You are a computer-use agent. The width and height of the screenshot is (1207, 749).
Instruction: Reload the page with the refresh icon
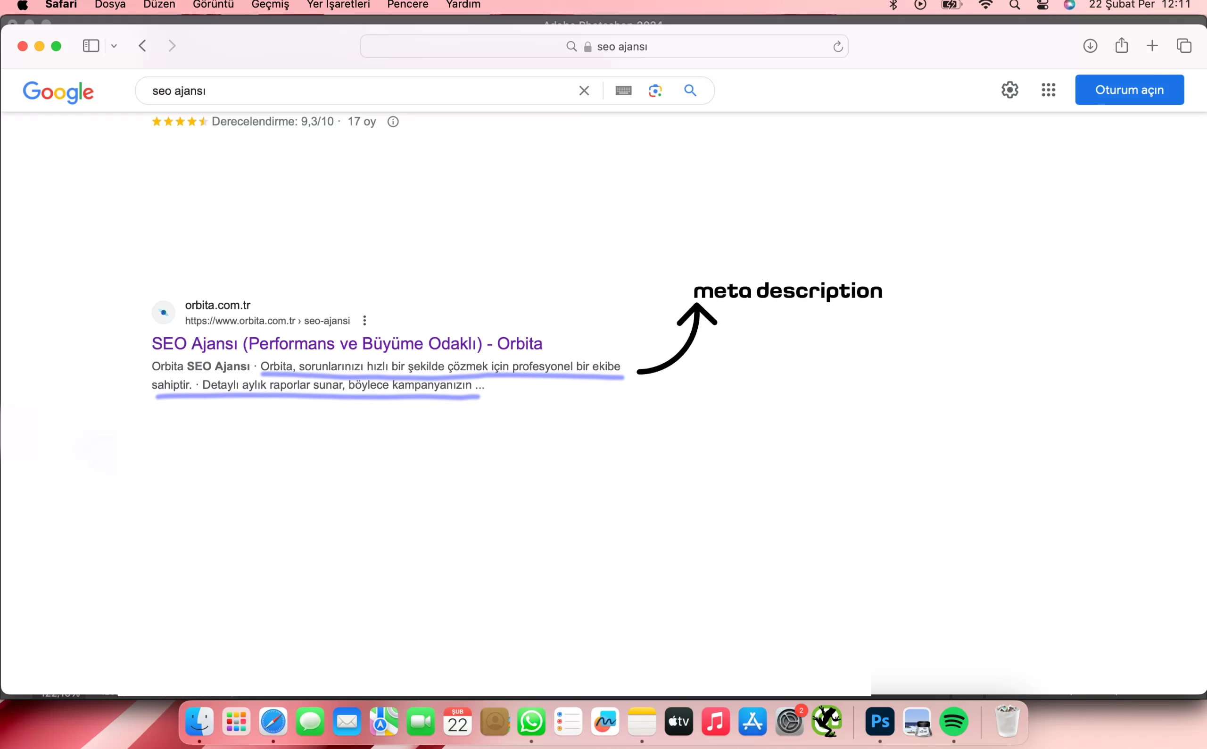838,46
